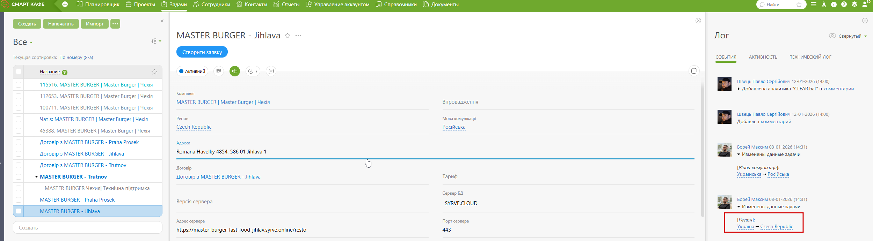Click the star icon inside the search box
The image size is (873, 241).
(x=799, y=5)
